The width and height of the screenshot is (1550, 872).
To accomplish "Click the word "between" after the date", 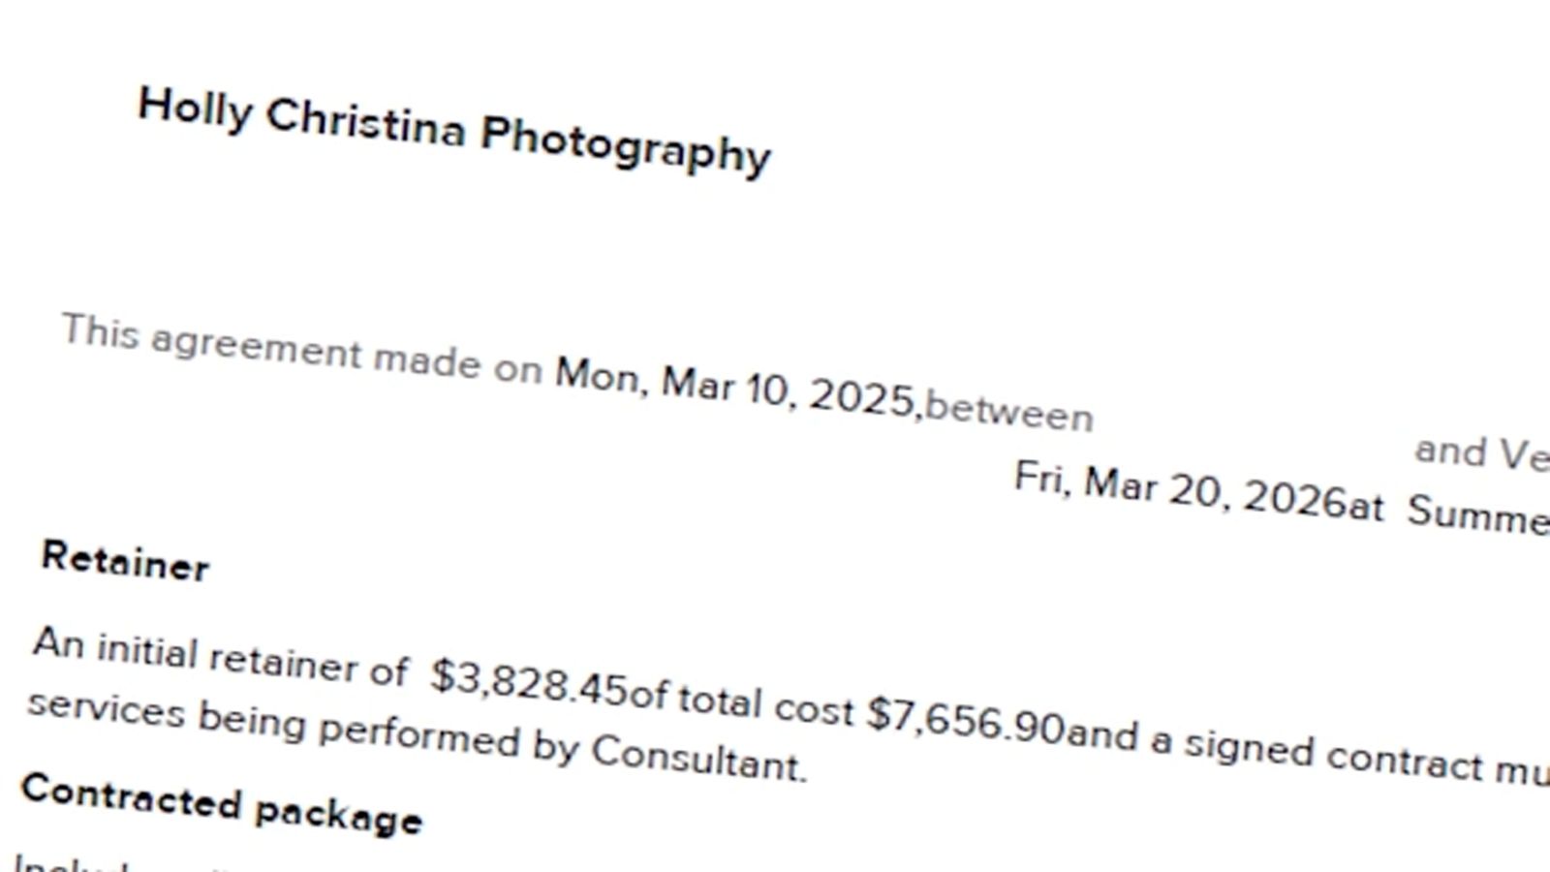I will (1008, 412).
